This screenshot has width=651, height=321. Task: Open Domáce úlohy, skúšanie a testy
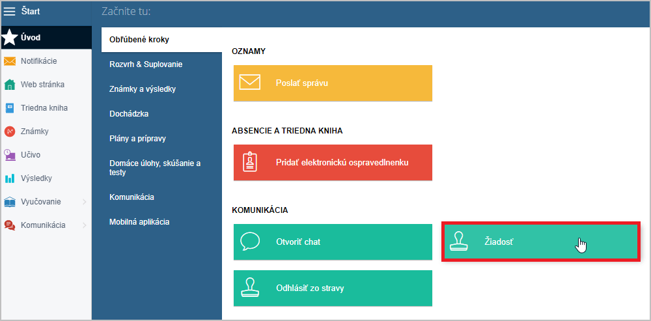click(x=154, y=167)
